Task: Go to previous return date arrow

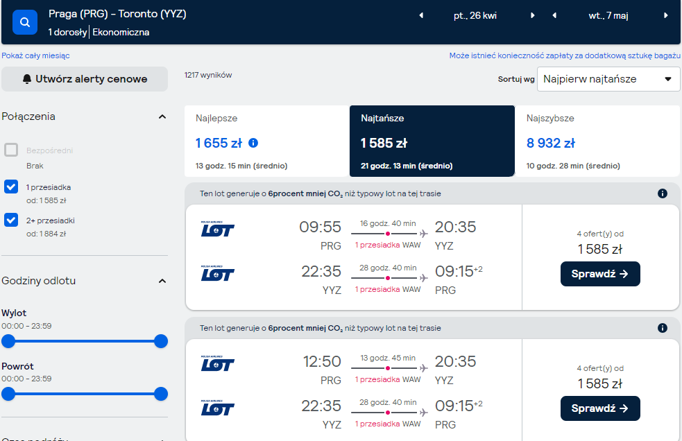Action: pyautogui.click(x=554, y=16)
